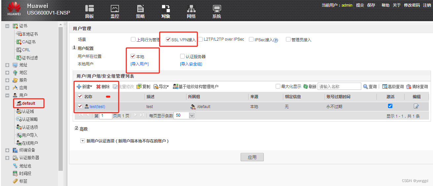Expand the 地区 tree node
433x186 pixels.
coord(7,73)
